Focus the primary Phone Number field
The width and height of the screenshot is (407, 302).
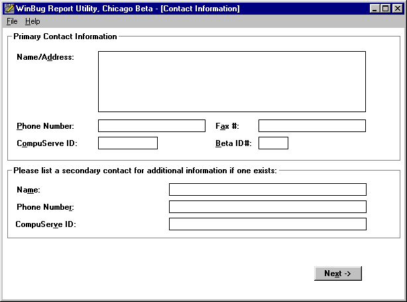[x=152, y=126]
